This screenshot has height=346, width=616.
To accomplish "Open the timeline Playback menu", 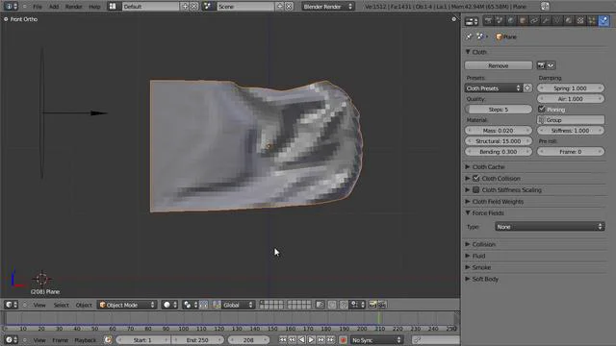I will (x=85, y=340).
